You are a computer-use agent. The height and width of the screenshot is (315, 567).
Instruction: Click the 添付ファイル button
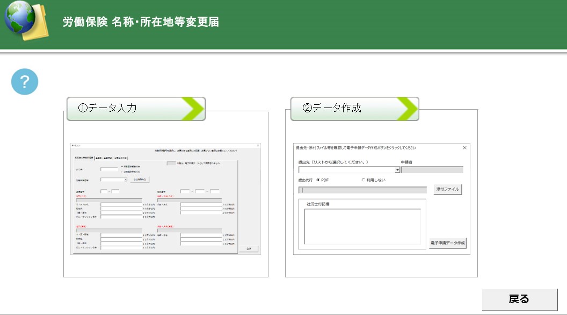click(448, 189)
